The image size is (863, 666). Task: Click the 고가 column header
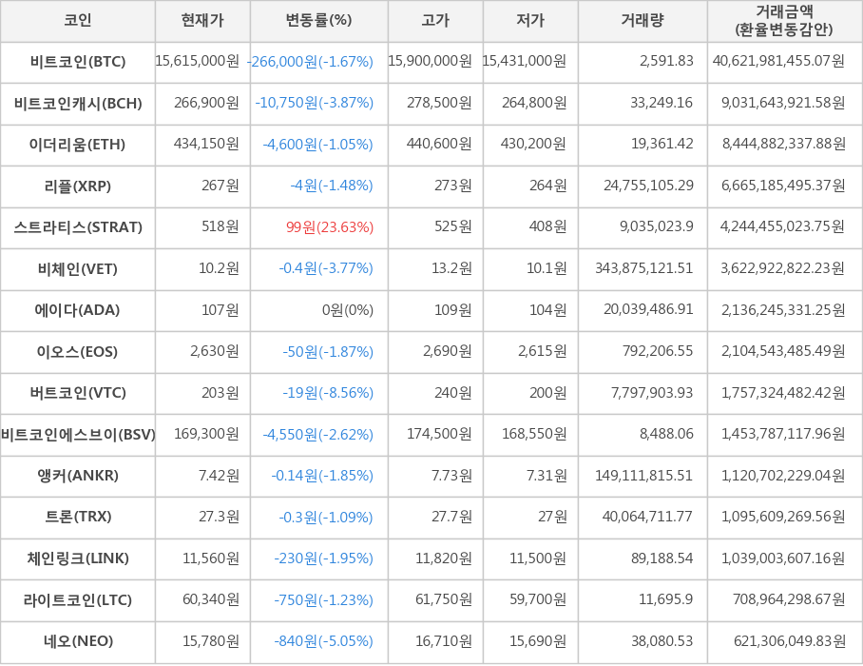coord(435,20)
